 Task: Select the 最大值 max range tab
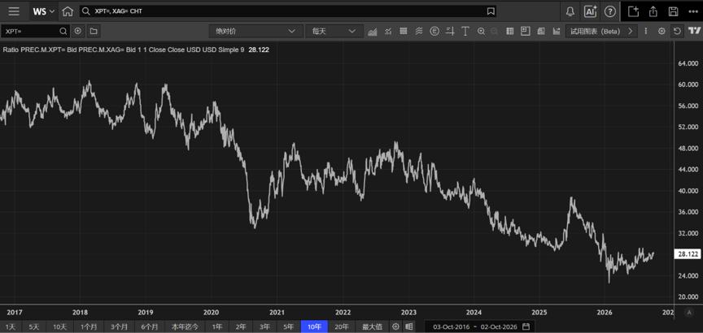click(372, 327)
